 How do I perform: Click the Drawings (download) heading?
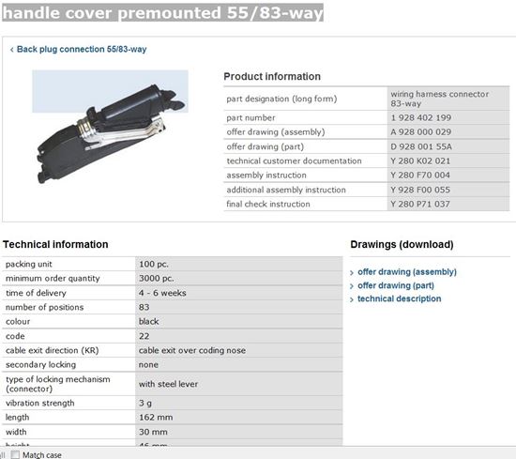[402, 244]
